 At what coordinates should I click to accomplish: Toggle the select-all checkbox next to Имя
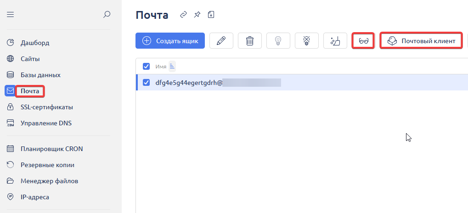pos(147,67)
